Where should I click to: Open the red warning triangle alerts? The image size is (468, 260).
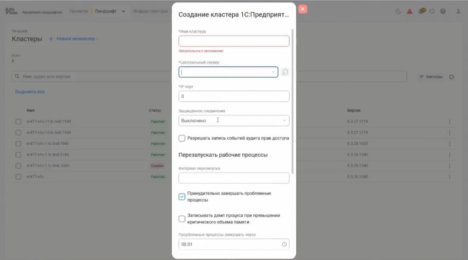coord(409,11)
